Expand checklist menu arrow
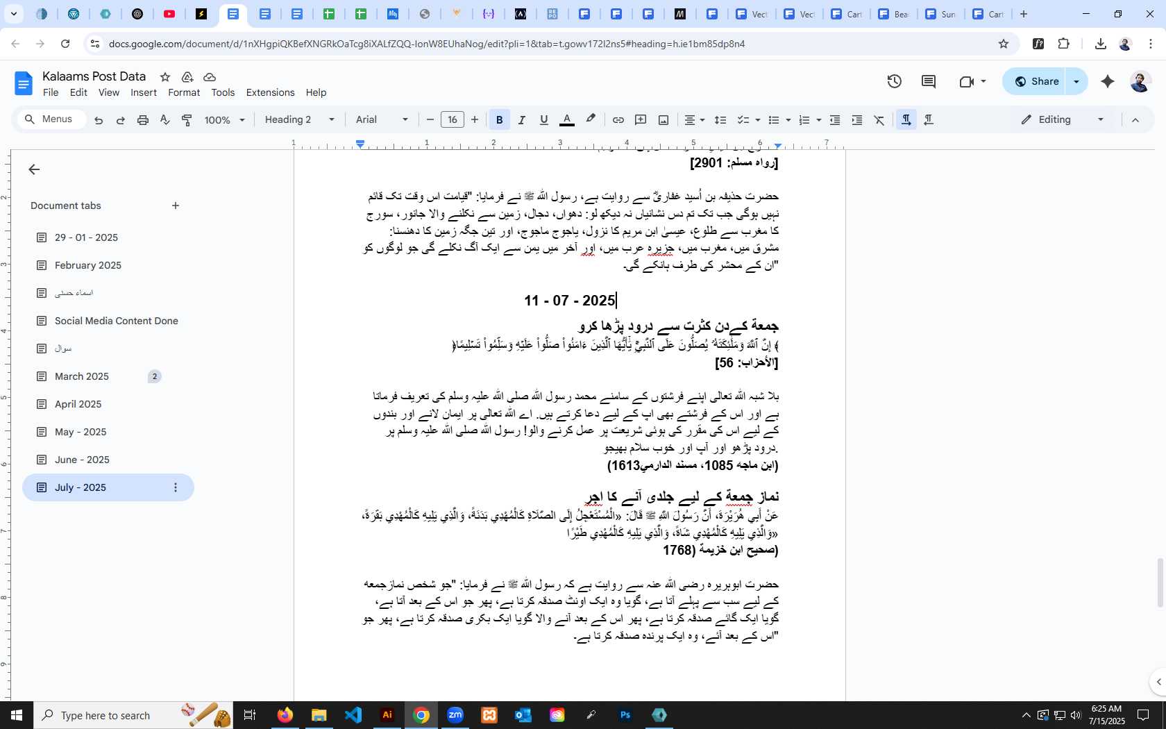Viewport: 1166px width, 729px height. point(757,120)
